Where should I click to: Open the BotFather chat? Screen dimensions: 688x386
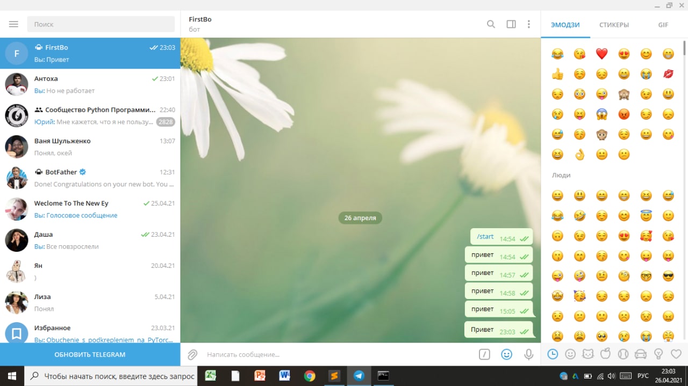coord(90,178)
